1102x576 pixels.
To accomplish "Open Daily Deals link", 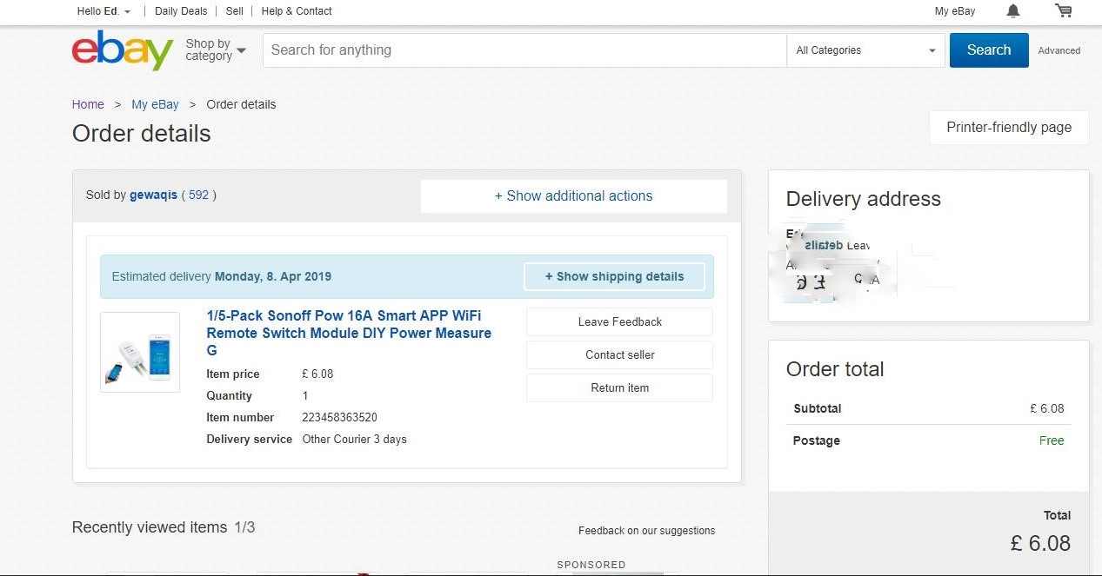I will pos(181,11).
